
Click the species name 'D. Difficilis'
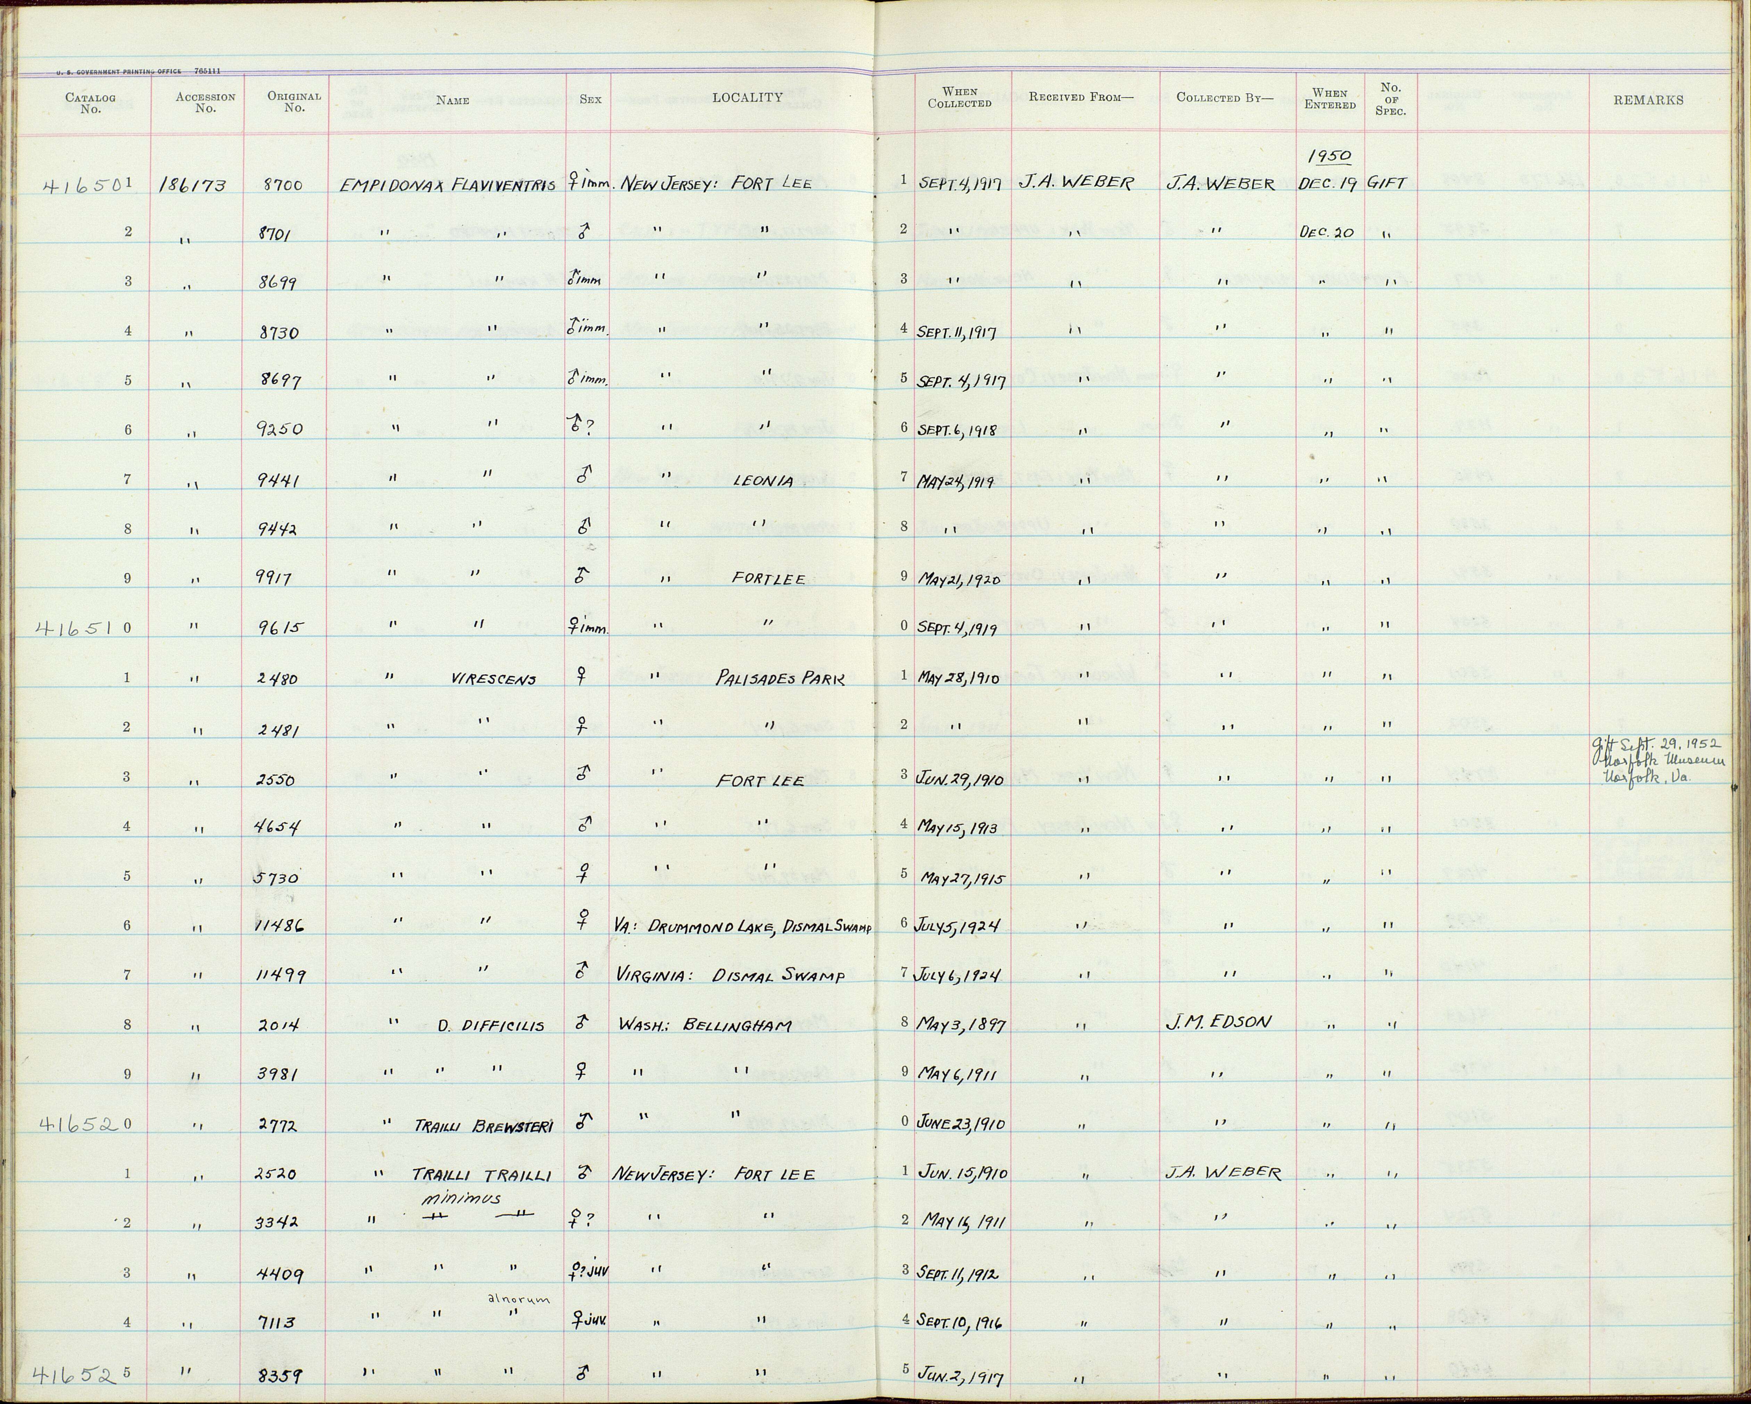(x=491, y=1025)
